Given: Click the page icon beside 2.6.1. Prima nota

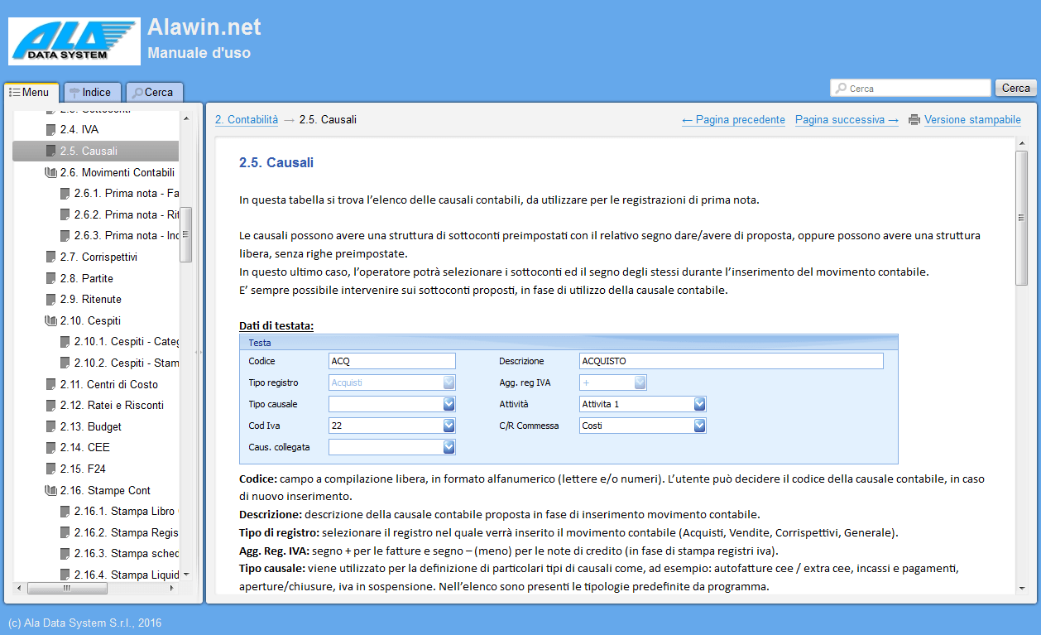Looking at the screenshot, I should (65, 194).
